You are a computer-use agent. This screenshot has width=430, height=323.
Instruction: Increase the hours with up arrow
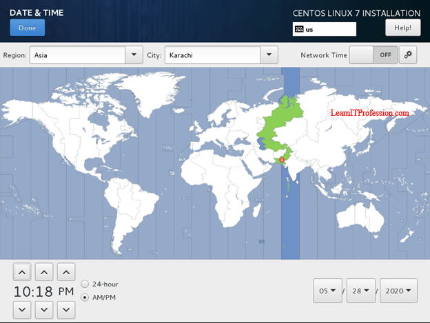tap(22, 272)
